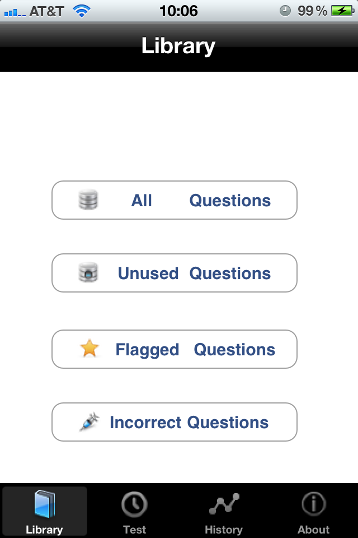Open the About tab label
358x538 pixels.
pyautogui.click(x=313, y=529)
